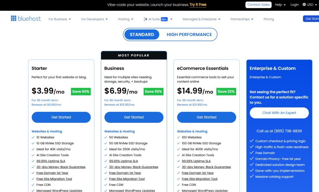This screenshot has height=192, width=319.
Task: Open eCommerce plan's 99.99% Uptime SLA link
Action: (196, 161)
